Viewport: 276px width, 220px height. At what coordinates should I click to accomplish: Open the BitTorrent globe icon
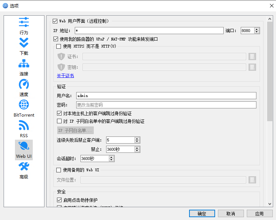[x=24, y=105]
